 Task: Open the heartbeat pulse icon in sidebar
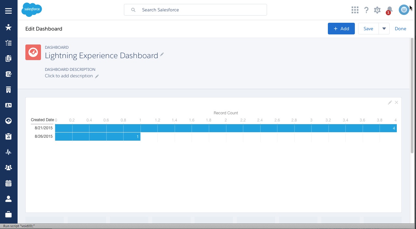[8, 152]
